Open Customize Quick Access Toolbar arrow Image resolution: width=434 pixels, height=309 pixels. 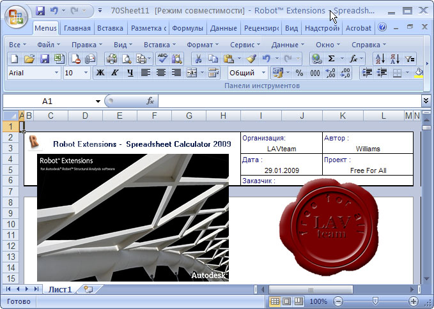coord(100,11)
